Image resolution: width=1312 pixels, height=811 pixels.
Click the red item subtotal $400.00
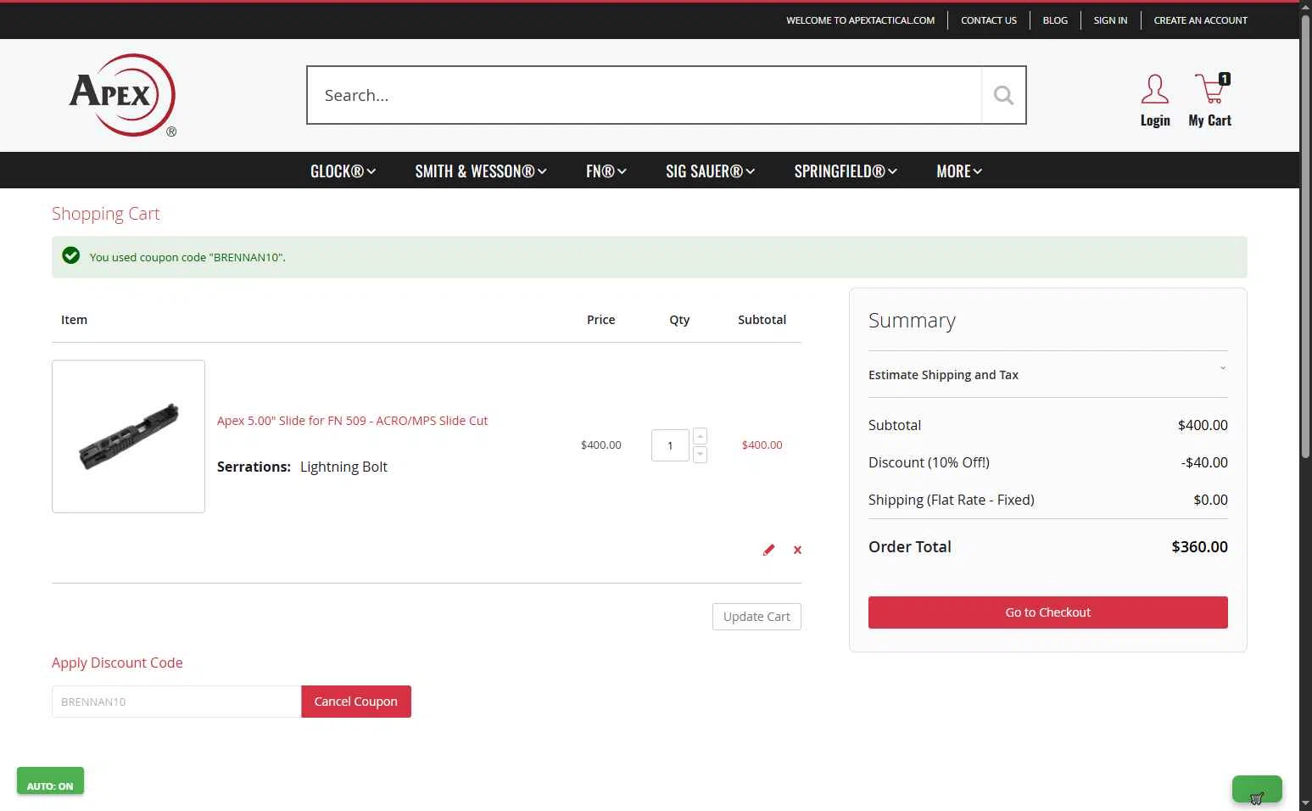click(762, 445)
